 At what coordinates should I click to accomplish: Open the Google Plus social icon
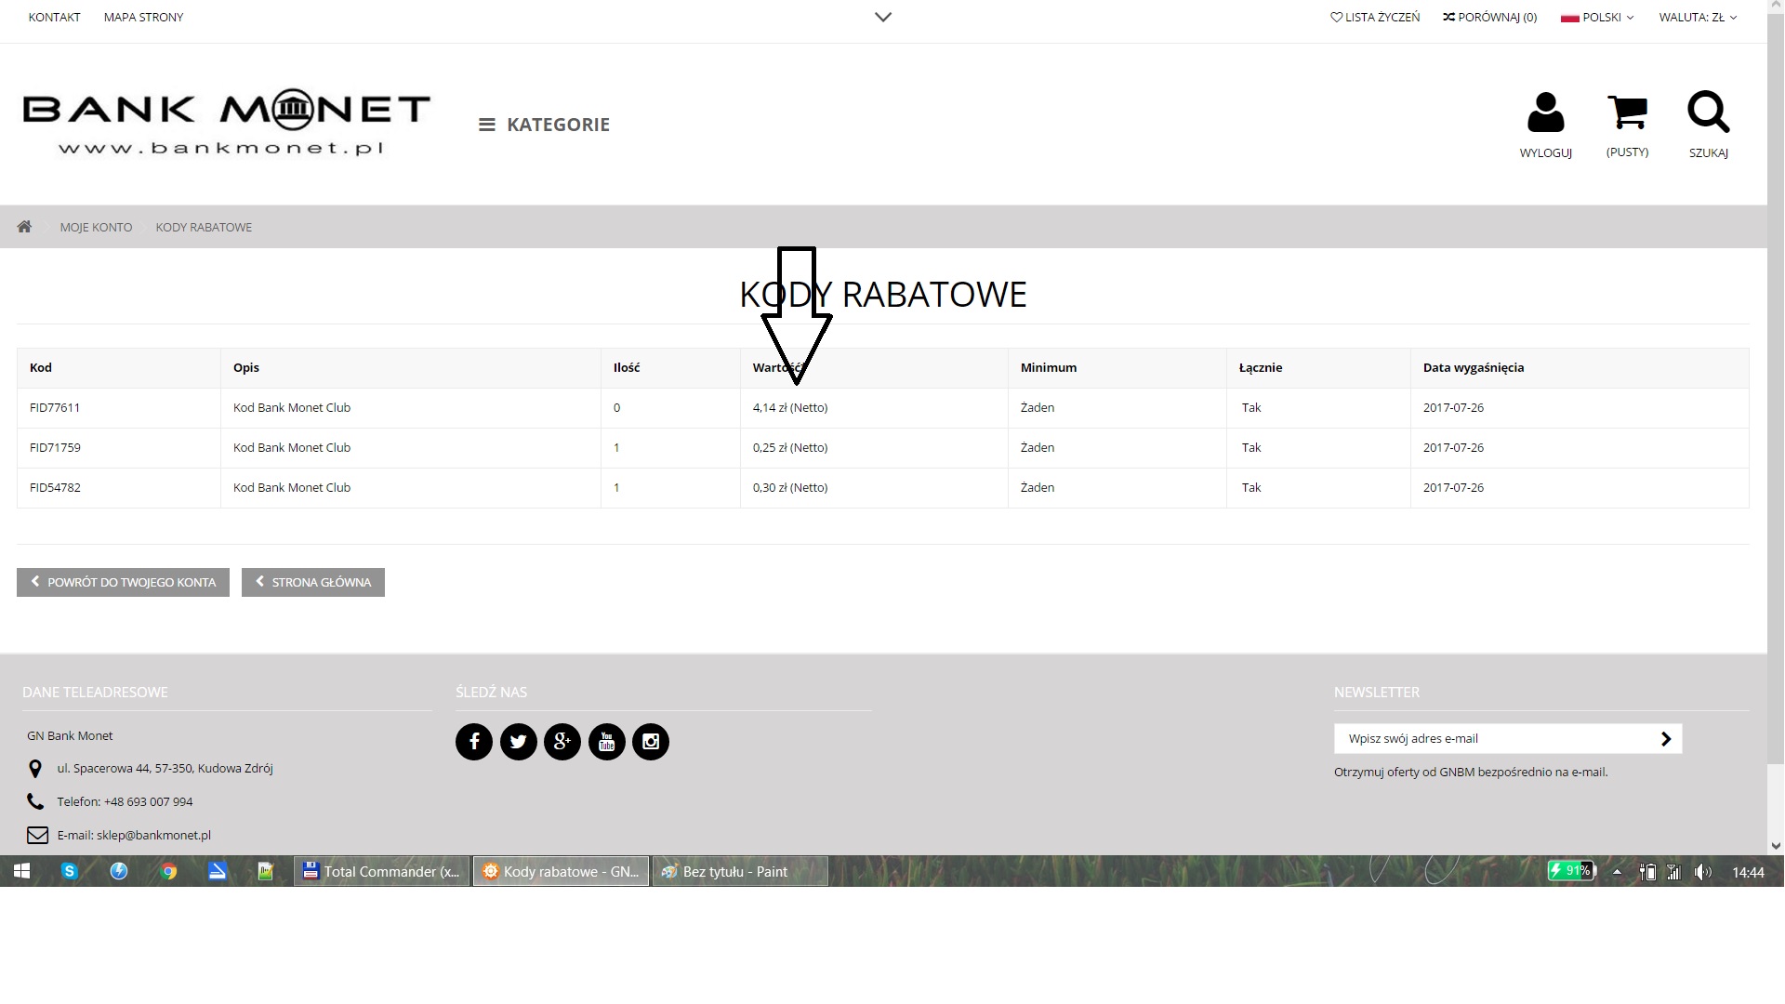[x=562, y=742]
